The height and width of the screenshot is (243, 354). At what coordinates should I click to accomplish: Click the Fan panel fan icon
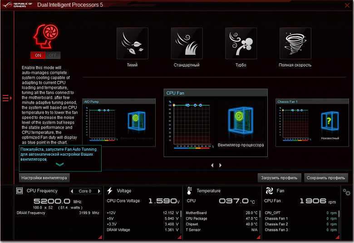click(x=269, y=191)
